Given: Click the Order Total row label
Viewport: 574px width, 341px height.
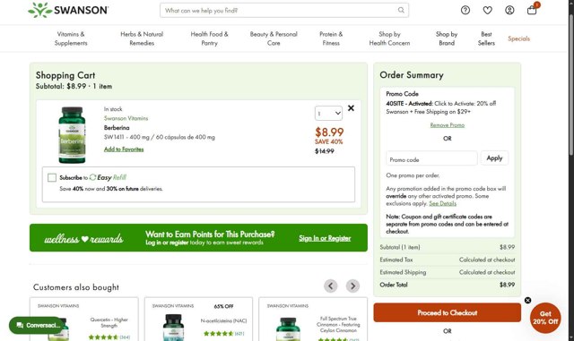Looking at the screenshot, I should pyautogui.click(x=394, y=285).
